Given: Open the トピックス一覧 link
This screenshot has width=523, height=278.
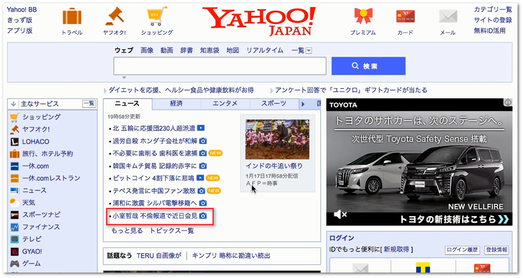Looking at the screenshot, I should tap(172, 231).
